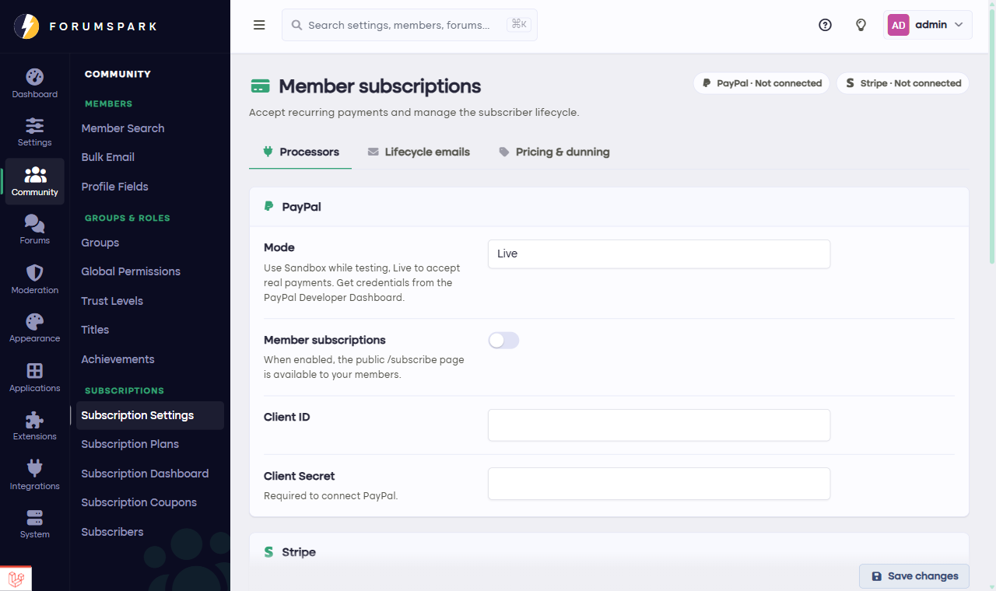Focus the top search settings field
Screen dimensions: 996x591
[x=409, y=25]
